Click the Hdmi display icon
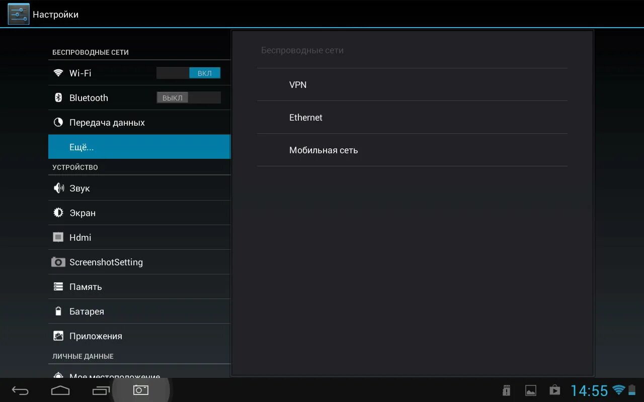Image resolution: width=644 pixels, height=402 pixels. pyautogui.click(x=58, y=237)
